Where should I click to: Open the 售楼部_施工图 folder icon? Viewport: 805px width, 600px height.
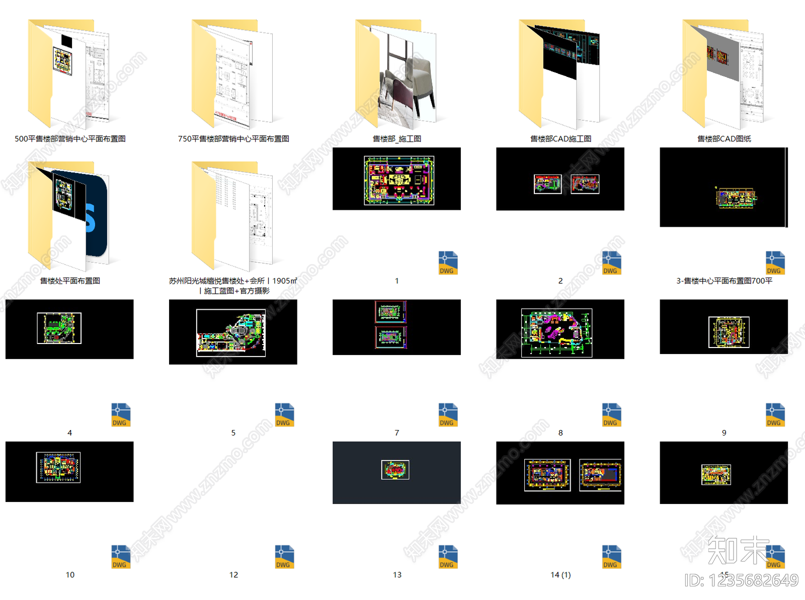click(396, 74)
